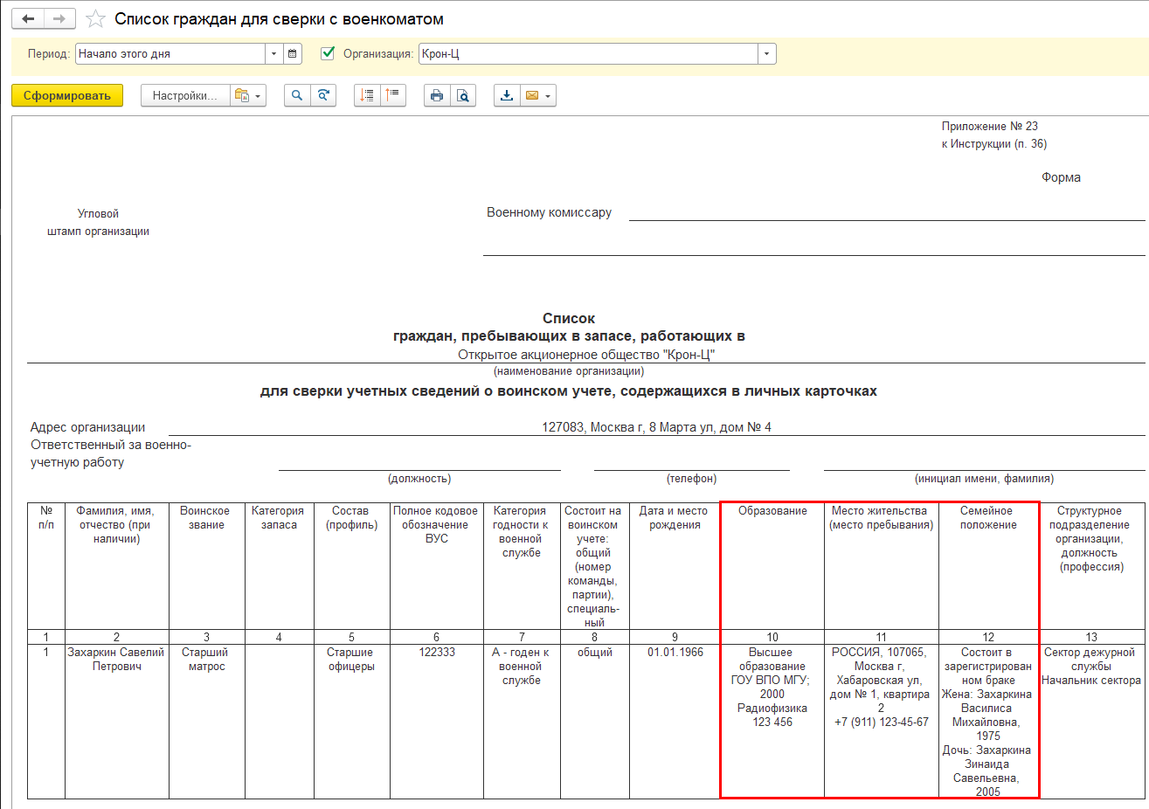Image resolution: width=1149 pixels, height=809 pixels.
Task: Open the Организация dropdown list
Action: point(766,54)
